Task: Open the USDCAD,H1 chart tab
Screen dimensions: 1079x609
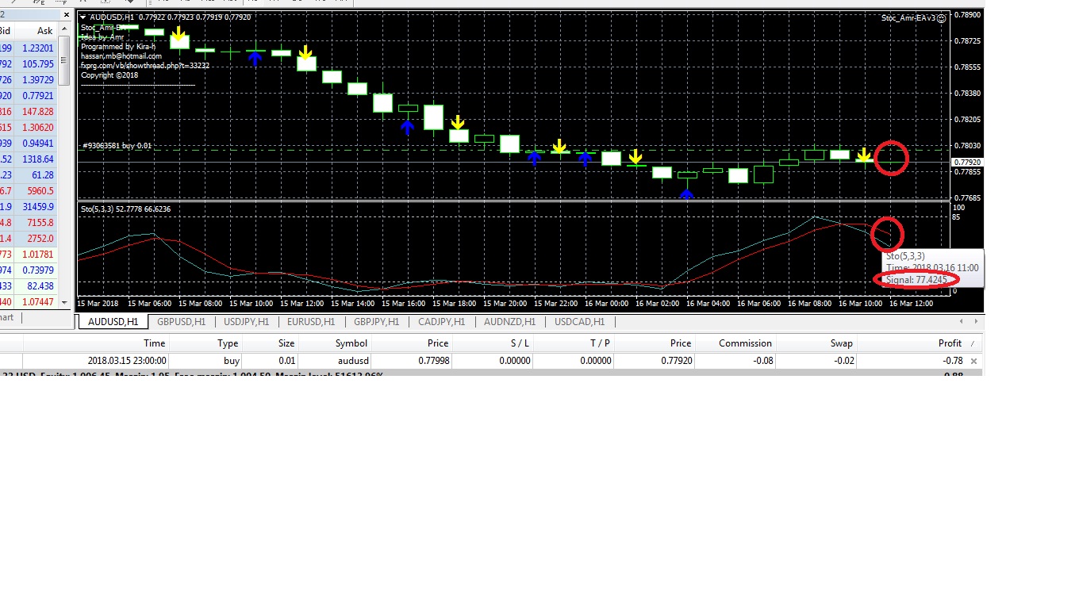Action: pos(579,322)
